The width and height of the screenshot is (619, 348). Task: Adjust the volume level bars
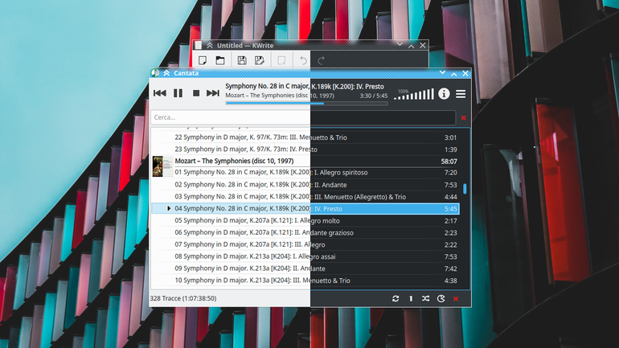414,94
